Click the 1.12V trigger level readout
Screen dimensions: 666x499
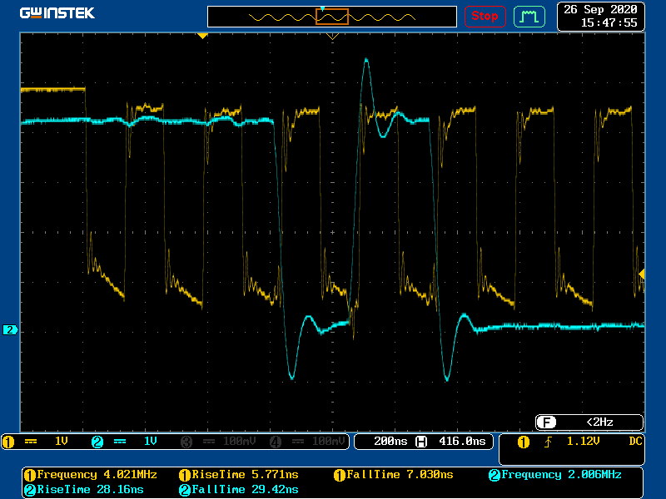pos(581,441)
